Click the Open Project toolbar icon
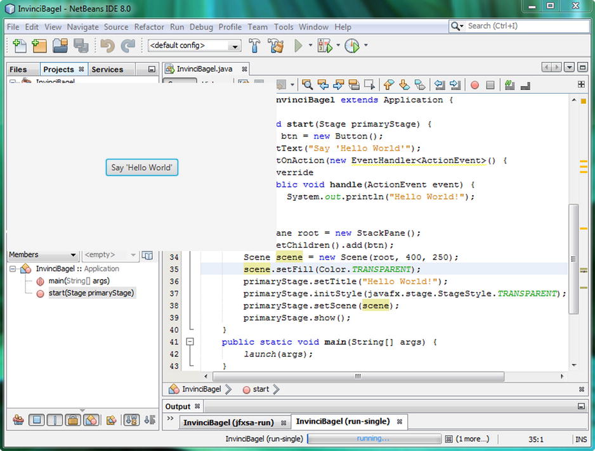595x451 pixels. point(60,46)
